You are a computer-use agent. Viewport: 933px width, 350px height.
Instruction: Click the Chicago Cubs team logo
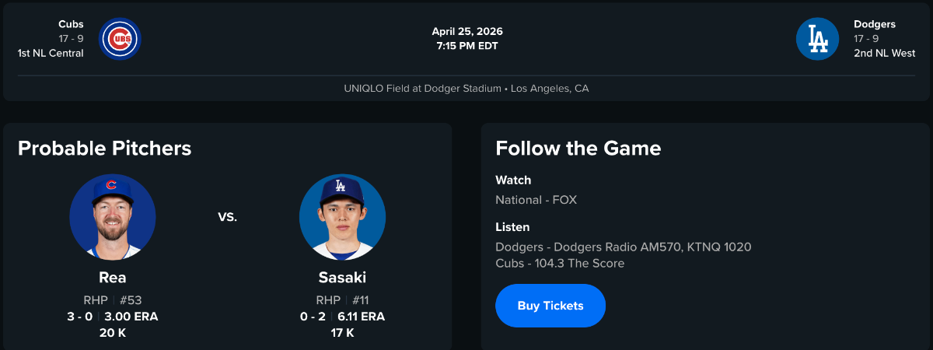pyautogui.click(x=120, y=39)
